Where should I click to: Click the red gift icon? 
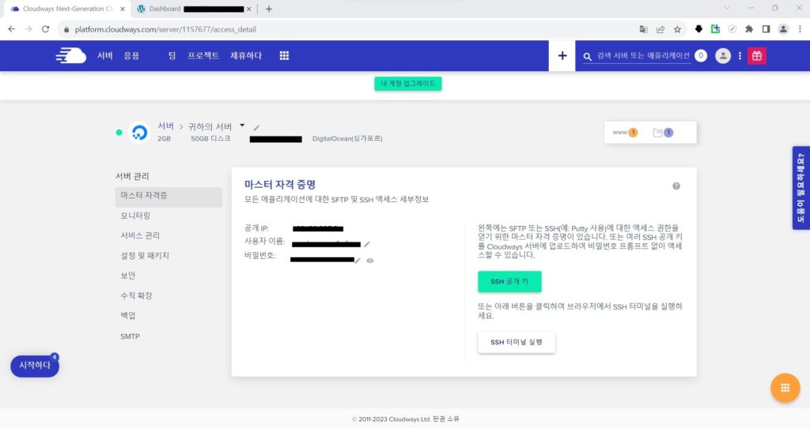pyautogui.click(x=757, y=56)
